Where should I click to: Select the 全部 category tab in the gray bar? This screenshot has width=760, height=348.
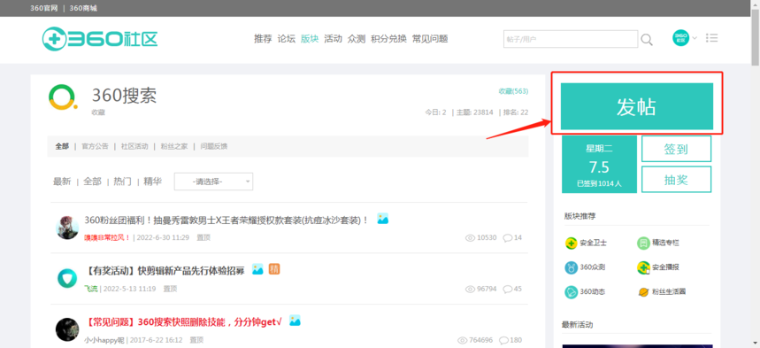[62, 146]
